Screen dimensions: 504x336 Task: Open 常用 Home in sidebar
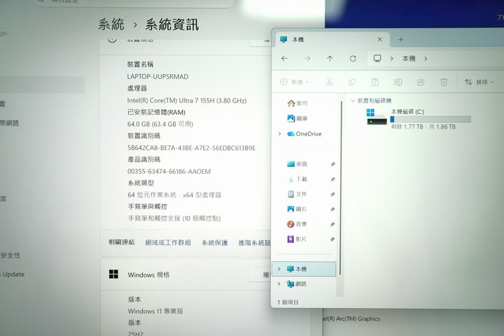pyautogui.click(x=297, y=103)
